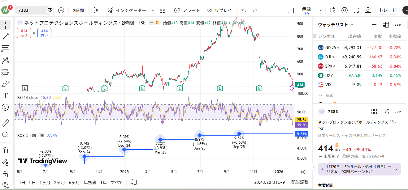Select the 3ヶ月 date range tab
Image resolution: width=408 pixels, height=190 pixels.
pos(59,182)
